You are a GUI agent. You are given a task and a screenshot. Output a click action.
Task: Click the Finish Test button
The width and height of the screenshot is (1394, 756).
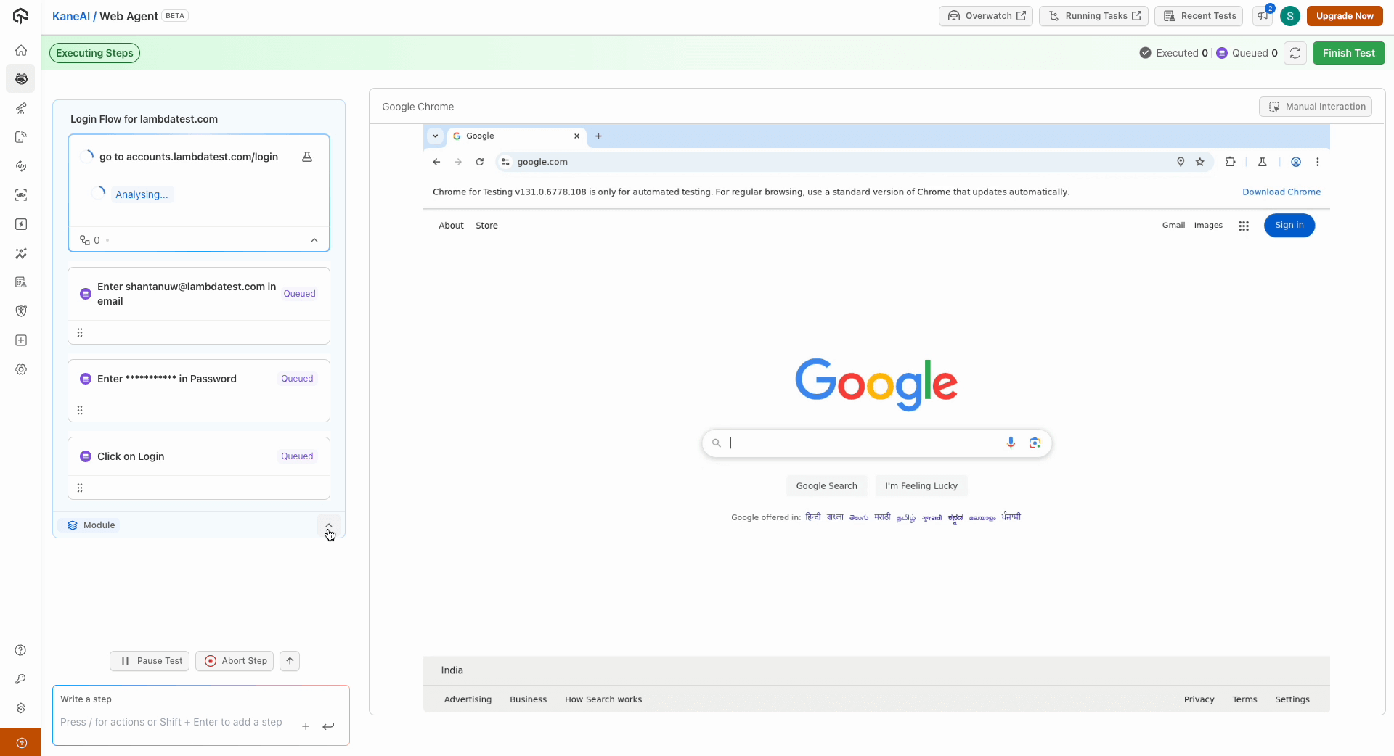point(1348,52)
